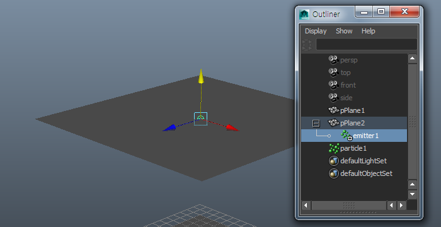Click the leftmost horizontal scroll left arrow

(x=306, y=206)
